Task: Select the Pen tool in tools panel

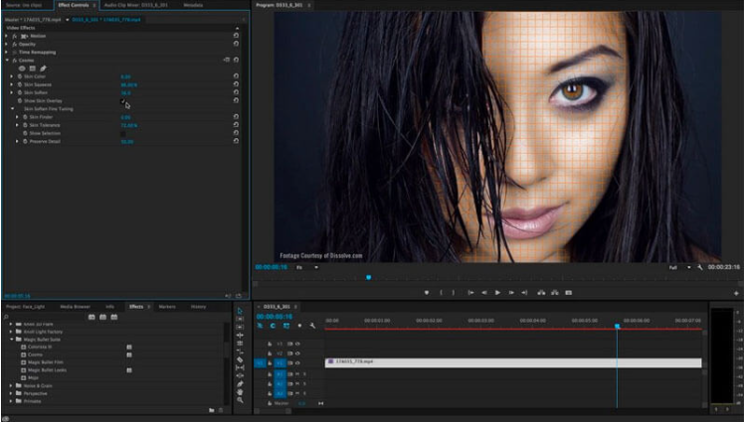Action: [241, 383]
